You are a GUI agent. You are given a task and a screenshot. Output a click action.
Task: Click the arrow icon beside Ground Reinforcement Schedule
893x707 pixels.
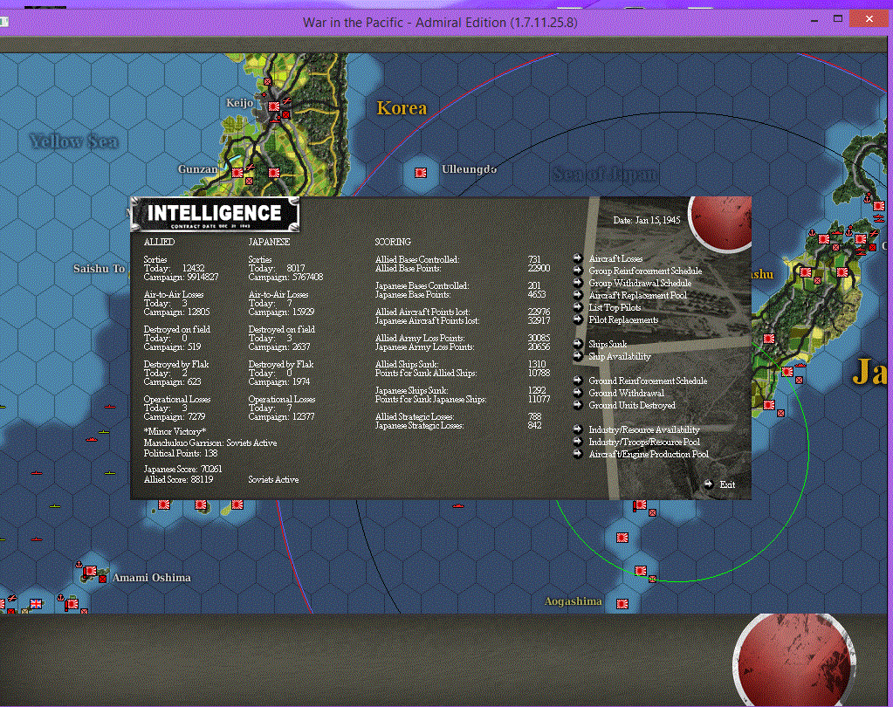[x=578, y=381]
